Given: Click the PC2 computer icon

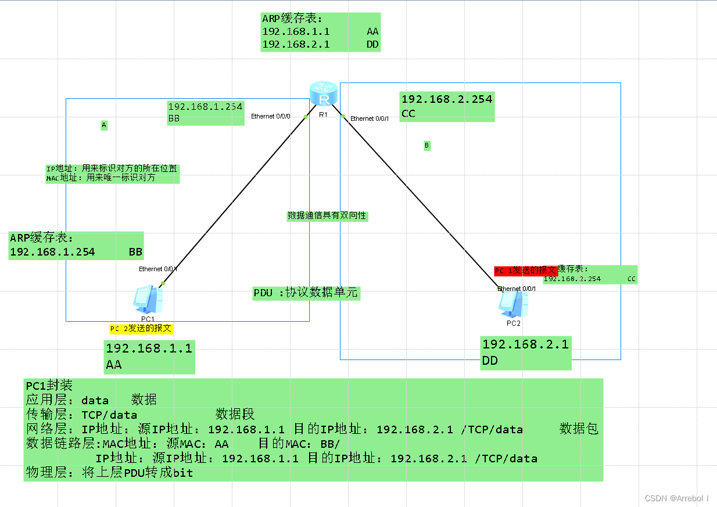Looking at the screenshot, I should tap(511, 304).
